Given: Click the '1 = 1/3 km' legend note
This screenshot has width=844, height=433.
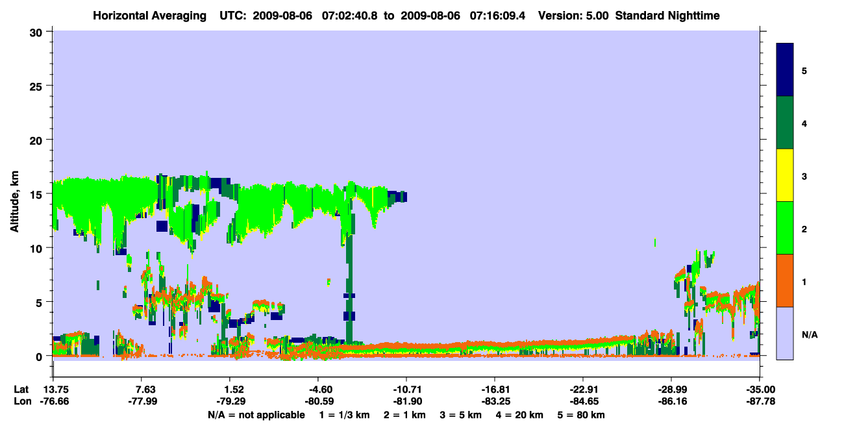Looking at the screenshot, I should click(x=345, y=415).
